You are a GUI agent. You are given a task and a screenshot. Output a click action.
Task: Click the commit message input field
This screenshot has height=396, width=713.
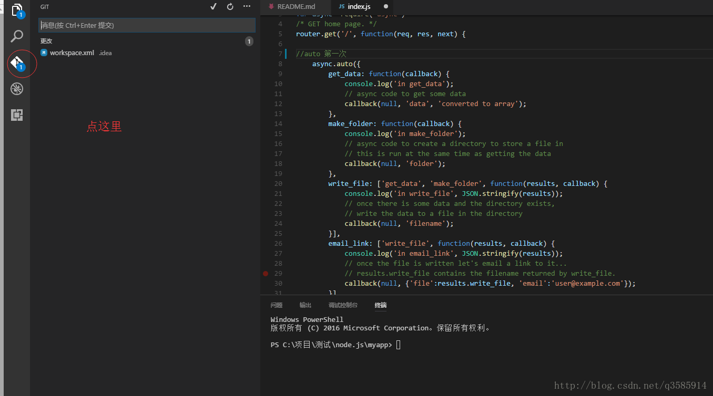point(147,25)
